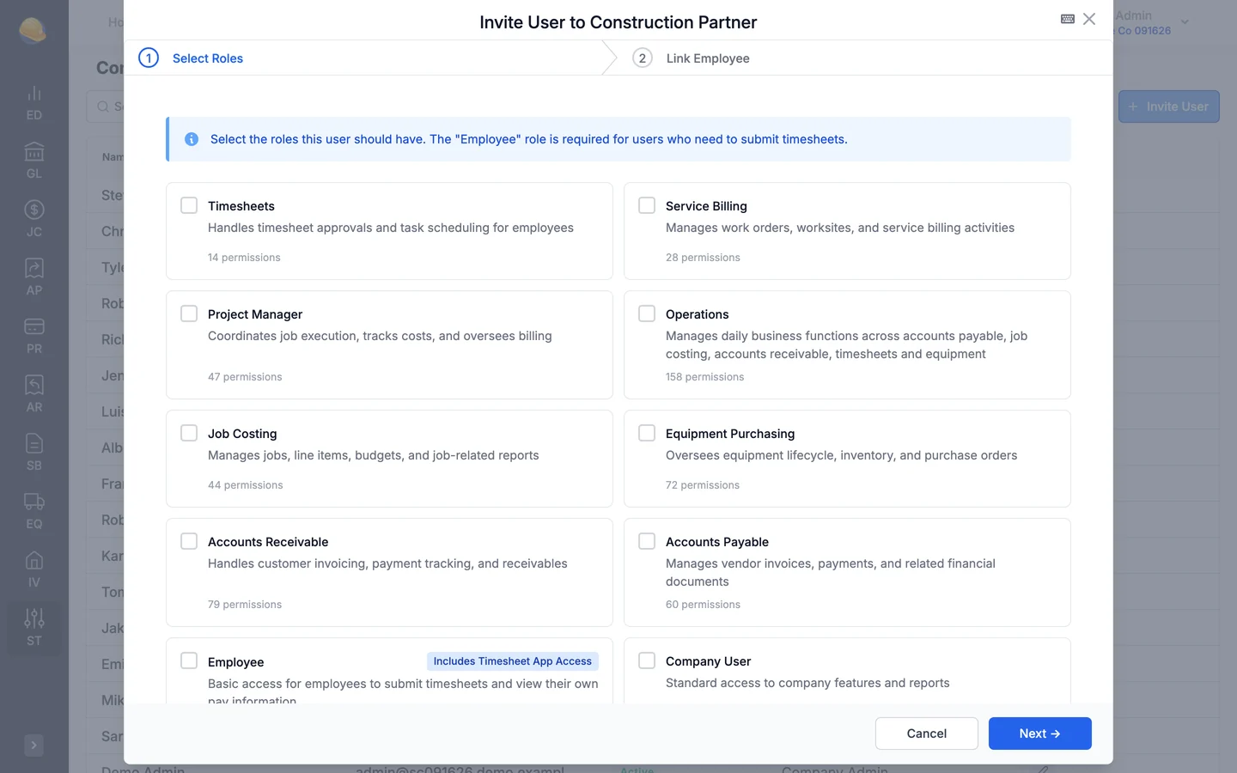Check the Accounts Receivable role checkbox

(x=189, y=541)
